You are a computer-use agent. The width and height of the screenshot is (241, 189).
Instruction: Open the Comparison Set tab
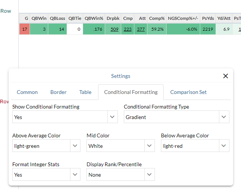point(188,92)
